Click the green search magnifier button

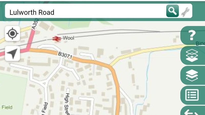click(172, 11)
